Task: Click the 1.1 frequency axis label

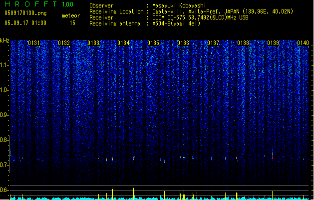Action: point(4,65)
